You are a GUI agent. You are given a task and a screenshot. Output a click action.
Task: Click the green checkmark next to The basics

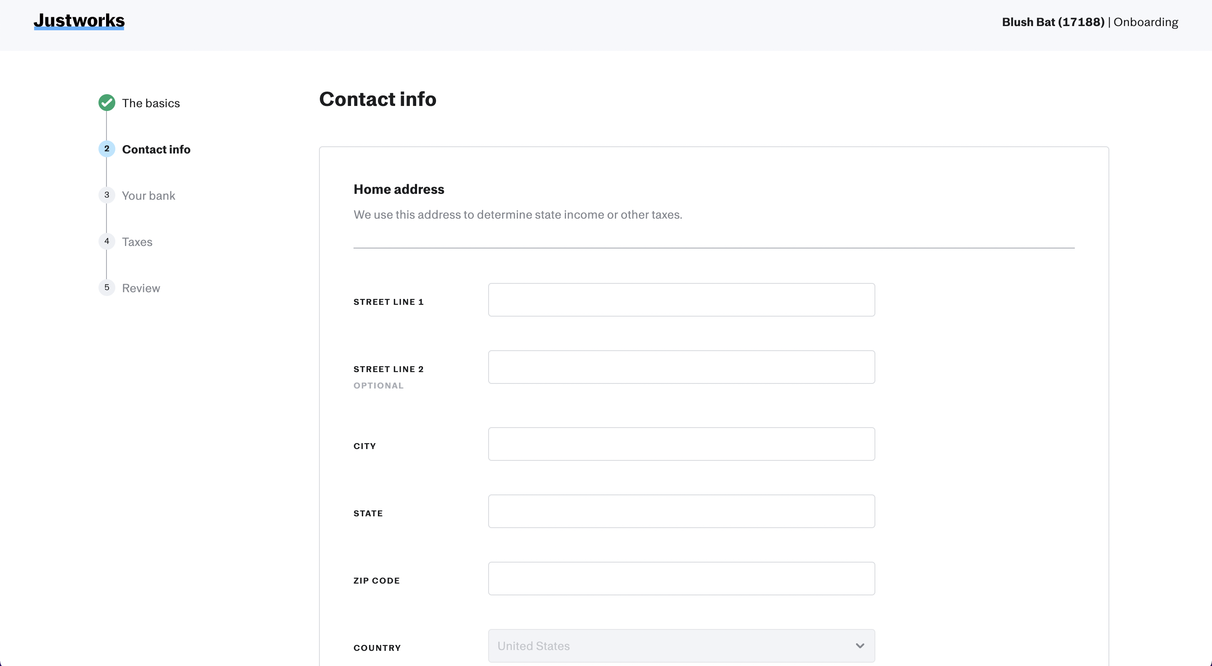[107, 103]
